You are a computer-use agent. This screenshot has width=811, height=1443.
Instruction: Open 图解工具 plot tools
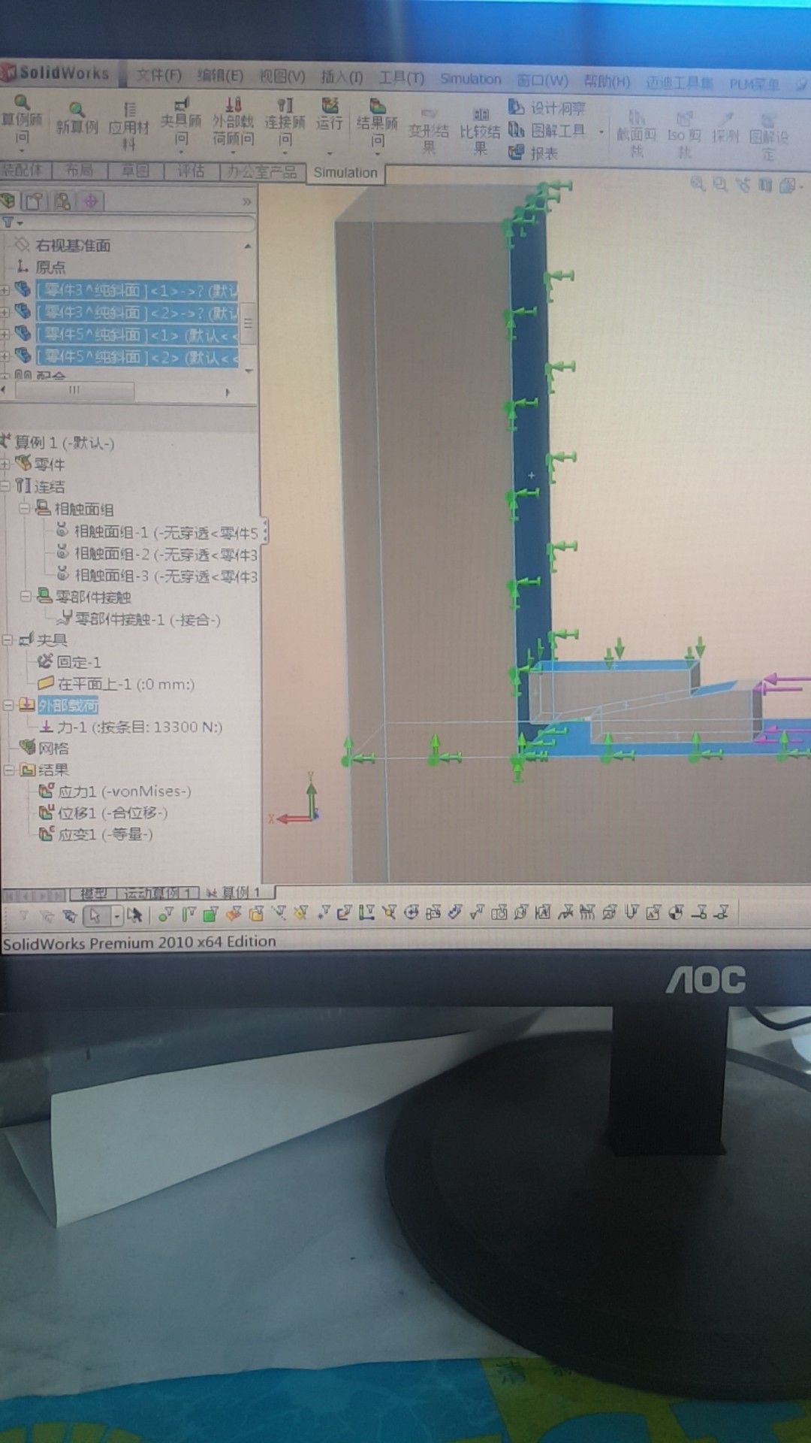547,131
